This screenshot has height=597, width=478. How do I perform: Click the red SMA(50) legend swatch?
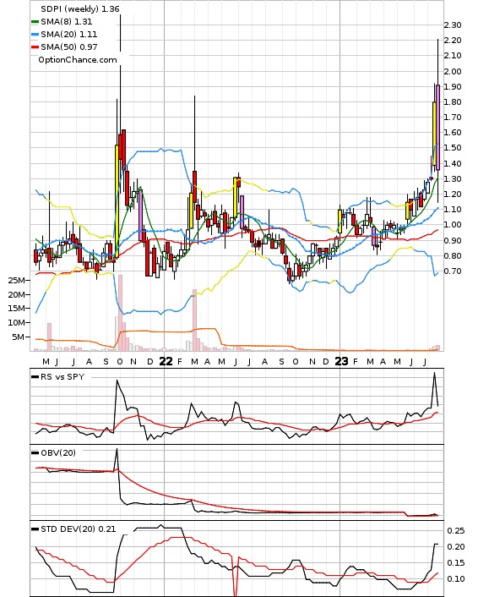click(35, 47)
